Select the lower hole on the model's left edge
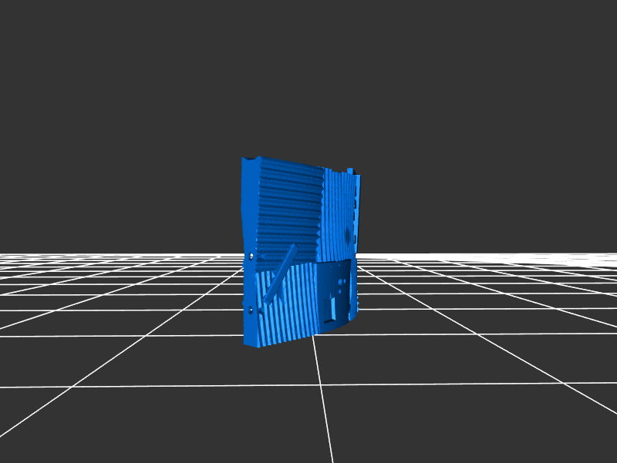The width and height of the screenshot is (617, 463). [x=251, y=310]
